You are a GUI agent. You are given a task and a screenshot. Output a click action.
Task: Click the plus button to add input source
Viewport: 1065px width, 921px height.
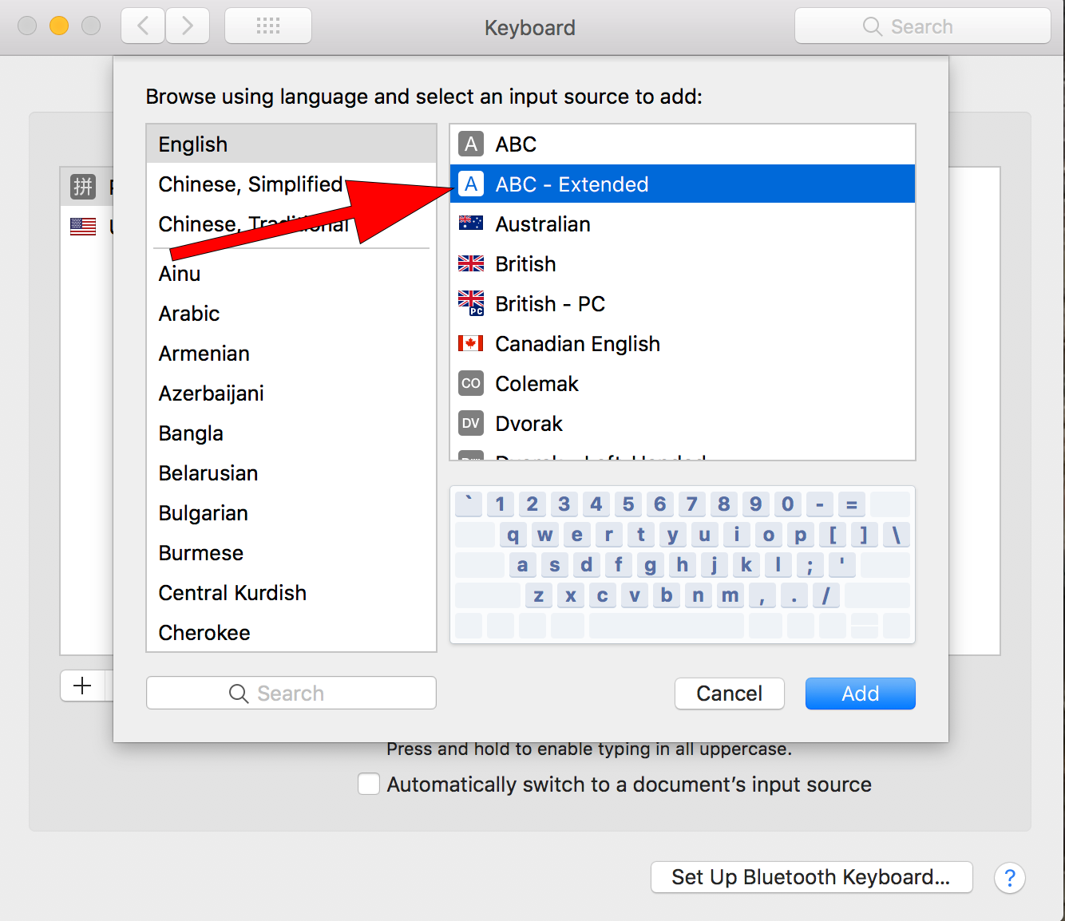tap(82, 686)
